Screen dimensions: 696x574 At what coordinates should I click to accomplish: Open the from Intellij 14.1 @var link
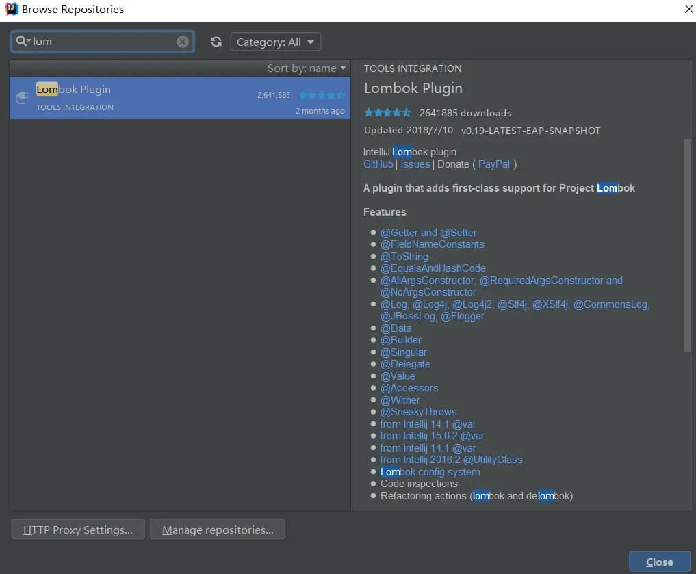pos(428,448)
